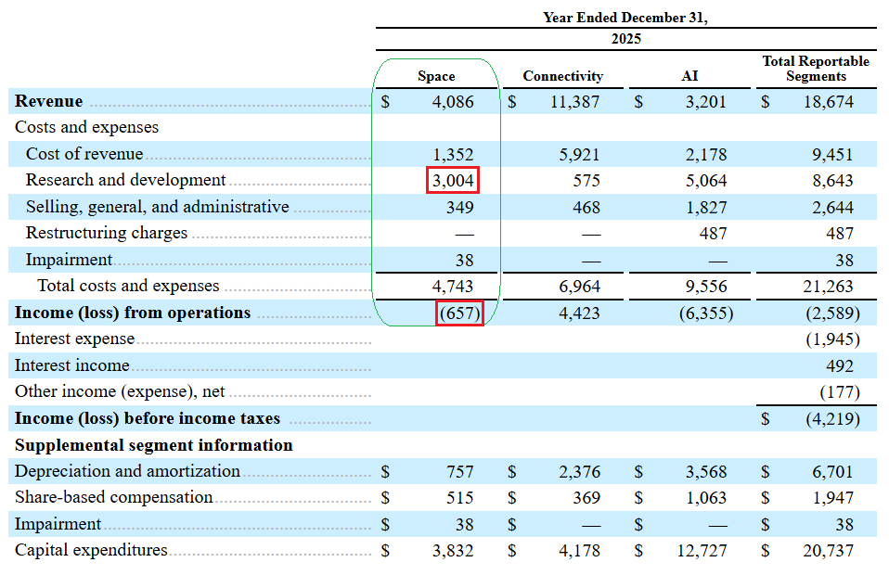The height and width of the screenshot is (588, 889).
Task: Select the AI column header
Action: (x=689, y=76)
